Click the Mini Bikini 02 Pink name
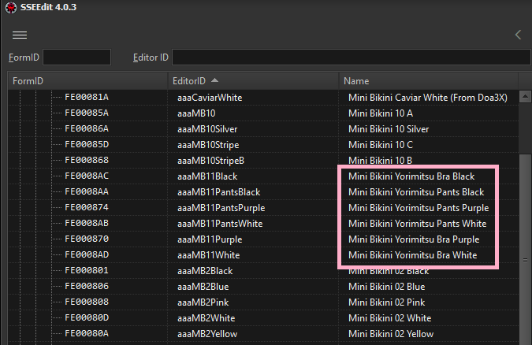The image size is (532, 345). click(x=386, y=302)
